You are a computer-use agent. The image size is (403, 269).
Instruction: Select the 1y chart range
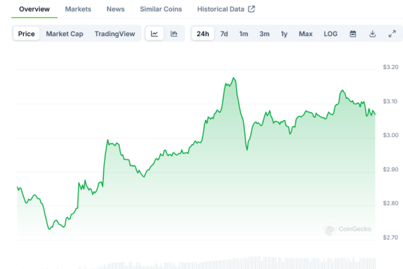[284, 34]
